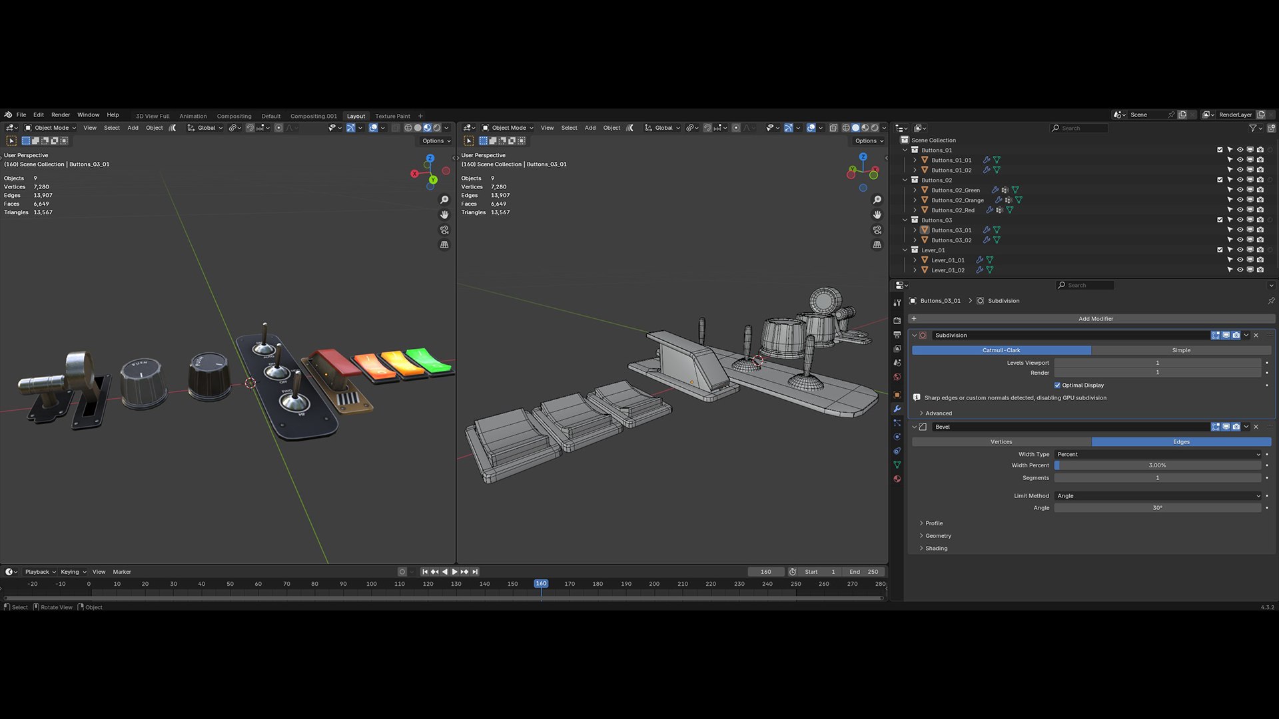Image resolution: width=1279 pixels, height=719 pixels.
Task: Uncheck the Optimal Display checkbox
Action: pyautogui.click(x=1057, y=385)
